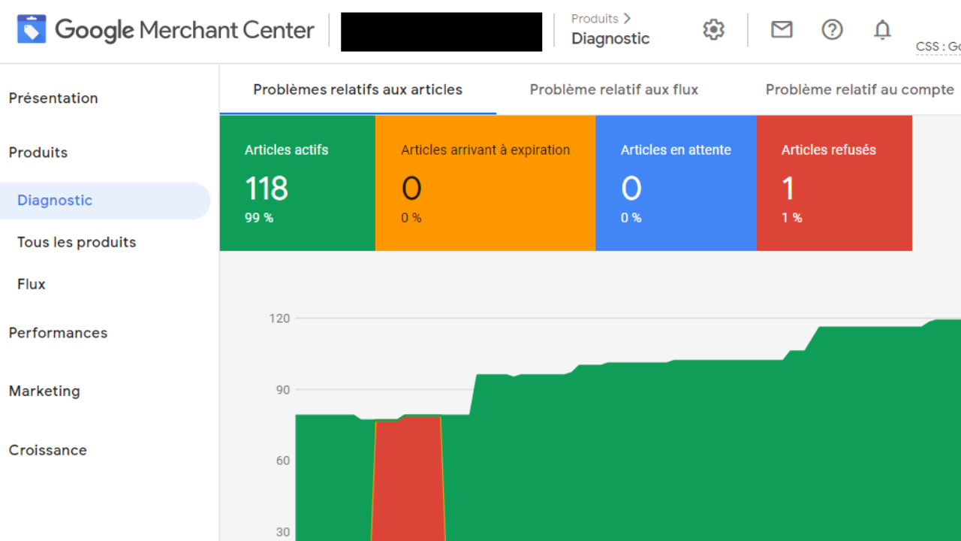Open the Croissance sidebar section
This screenshot has width=961, height=541.
pyautogui.click(x=47, y=450)
